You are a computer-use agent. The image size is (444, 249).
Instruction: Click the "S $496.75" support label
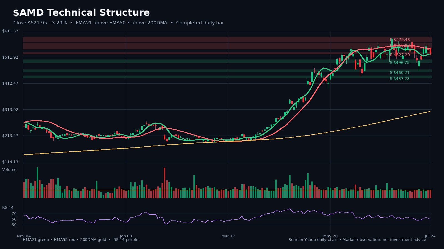pyautogui.click(x=400, y=63)
